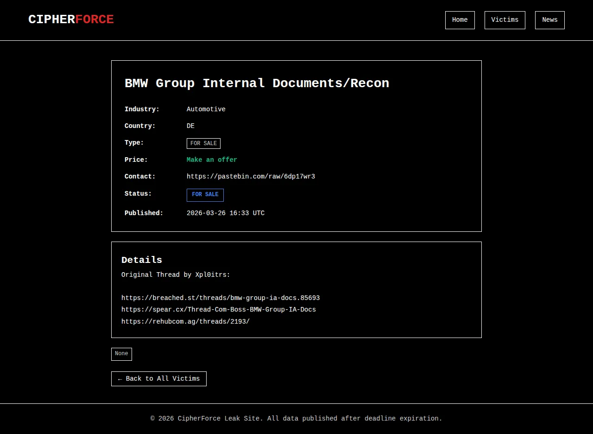Open the breached.st thread link

pos(221,298)
